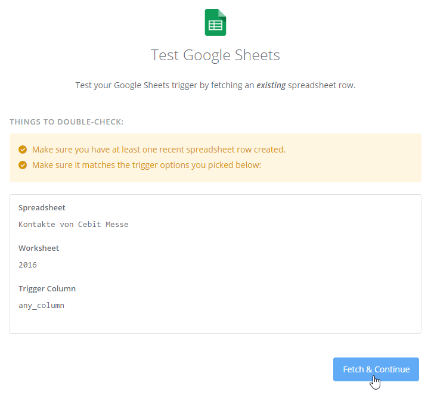Click the 'Trigger Column' label

point(47,288)
